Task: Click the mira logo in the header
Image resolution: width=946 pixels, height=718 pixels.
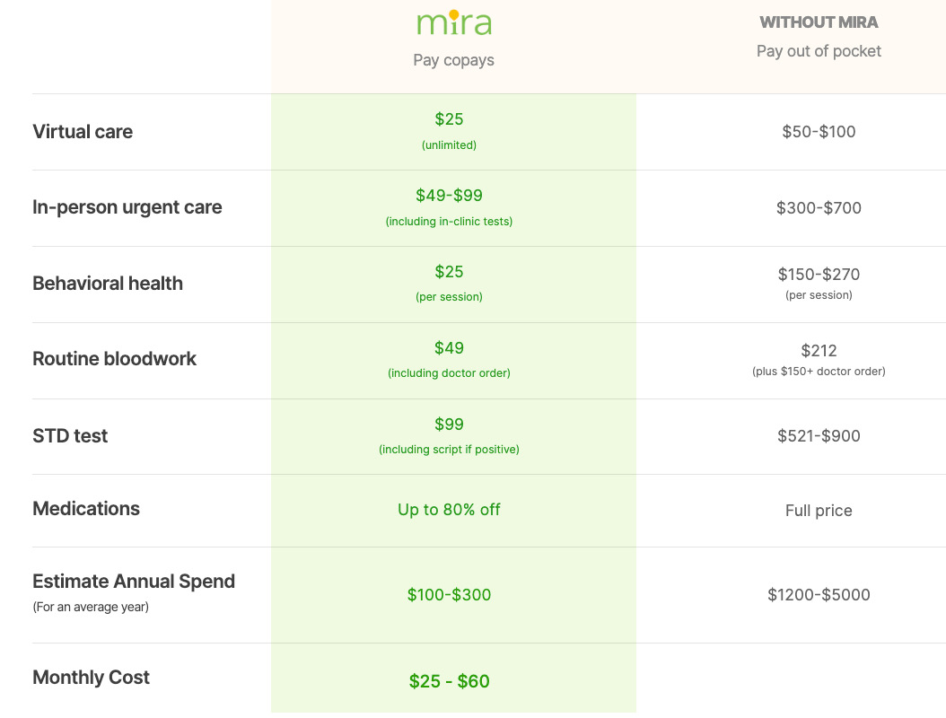Action: 453,22
